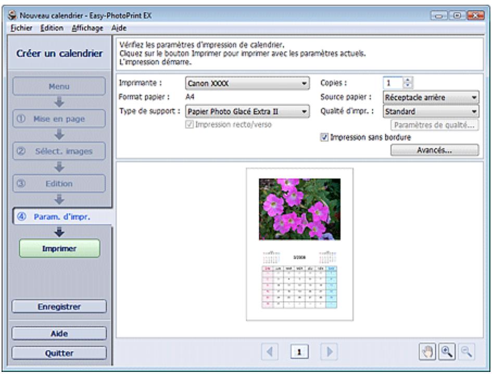
Task: Go to previous page arrow
Action: coord(270,352)
